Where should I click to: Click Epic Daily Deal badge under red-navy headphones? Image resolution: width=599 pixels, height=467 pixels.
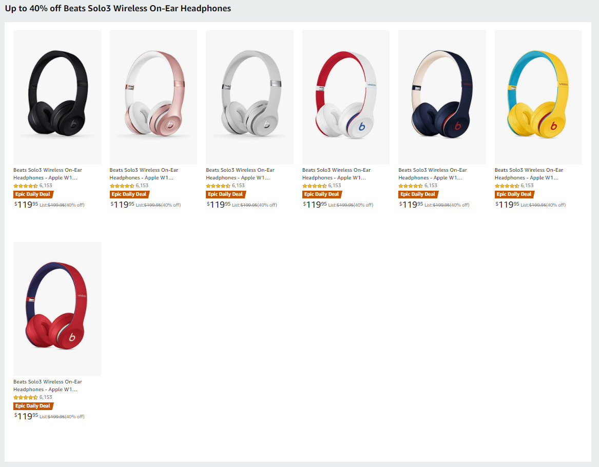pos(33,406)
